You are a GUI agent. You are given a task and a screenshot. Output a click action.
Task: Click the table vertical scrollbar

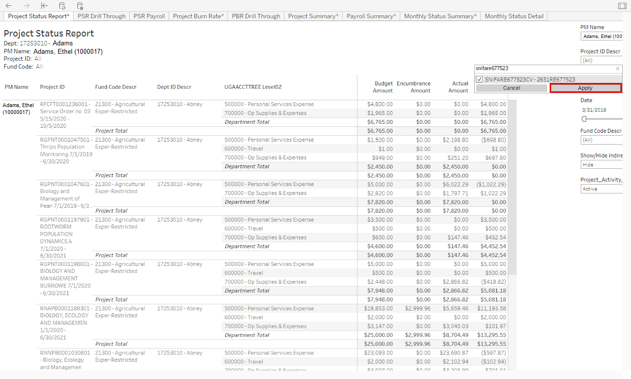[512, 188]
